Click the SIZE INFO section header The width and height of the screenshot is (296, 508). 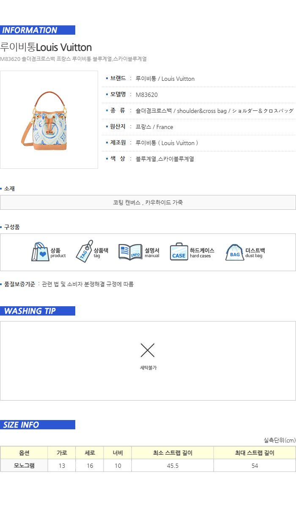[38, 425]
